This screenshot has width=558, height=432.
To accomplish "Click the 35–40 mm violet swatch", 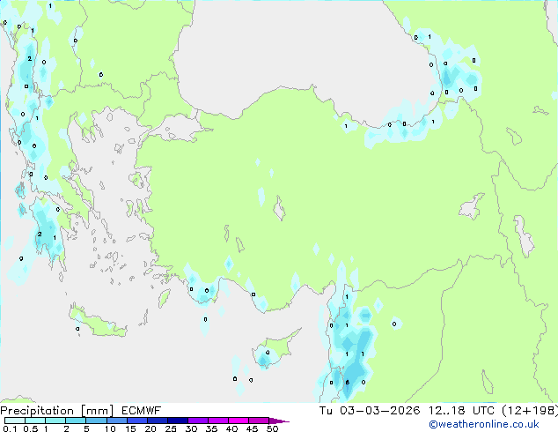I will click(217, 421).
